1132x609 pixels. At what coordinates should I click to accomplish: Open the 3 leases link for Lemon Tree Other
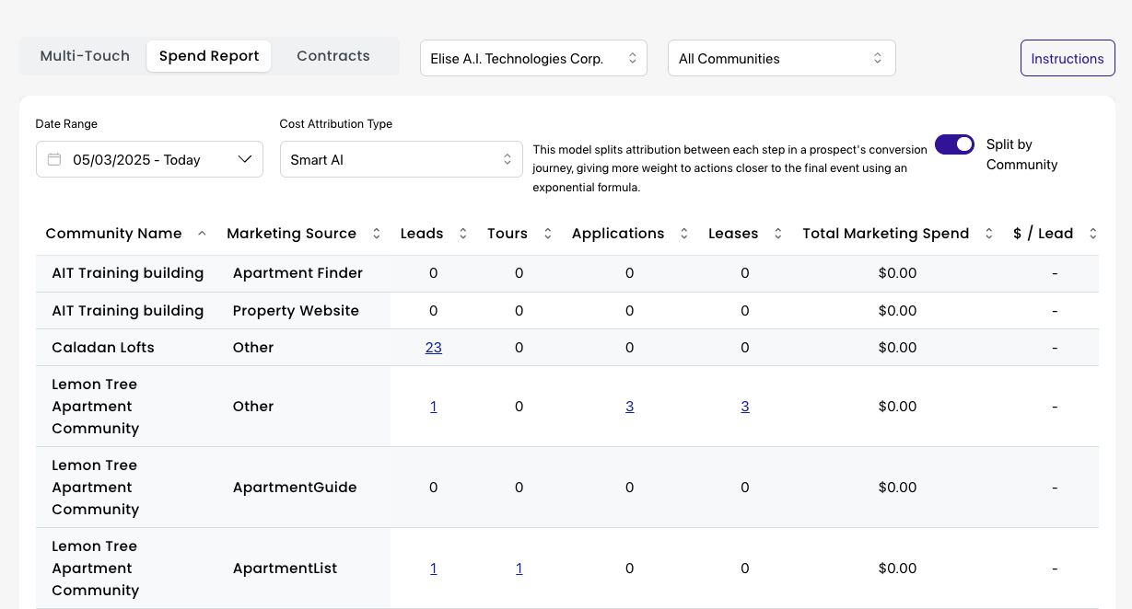click(745, 407)
